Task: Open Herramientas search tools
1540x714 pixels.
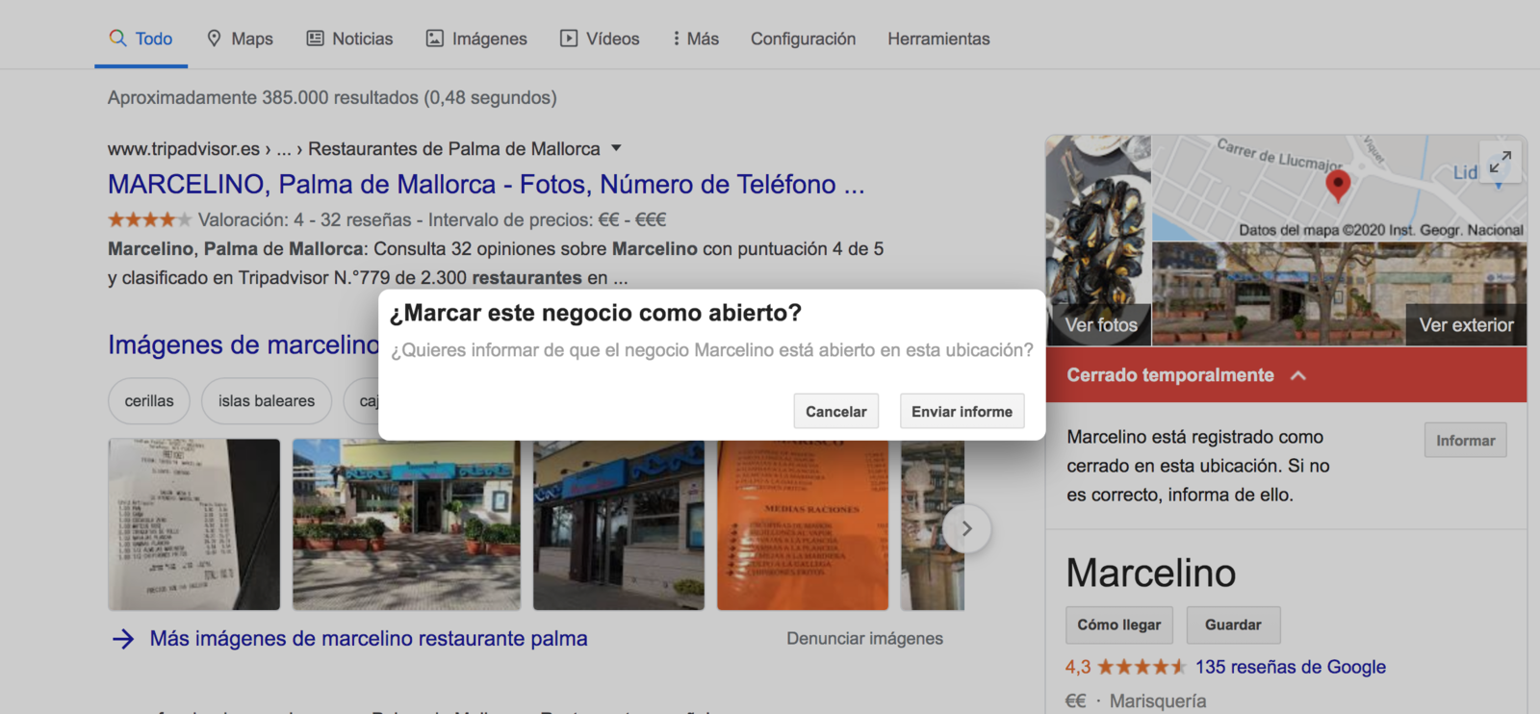Action: point(938,38)
